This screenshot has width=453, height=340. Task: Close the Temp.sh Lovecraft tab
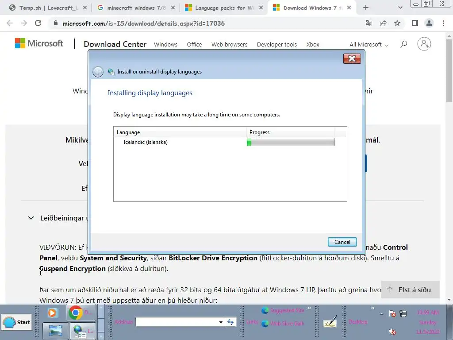tap(85, 8)
